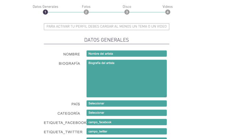This screenshot has width=239, height=139.
Task: Open the Disco step label
Action: [x=127, y=7]
